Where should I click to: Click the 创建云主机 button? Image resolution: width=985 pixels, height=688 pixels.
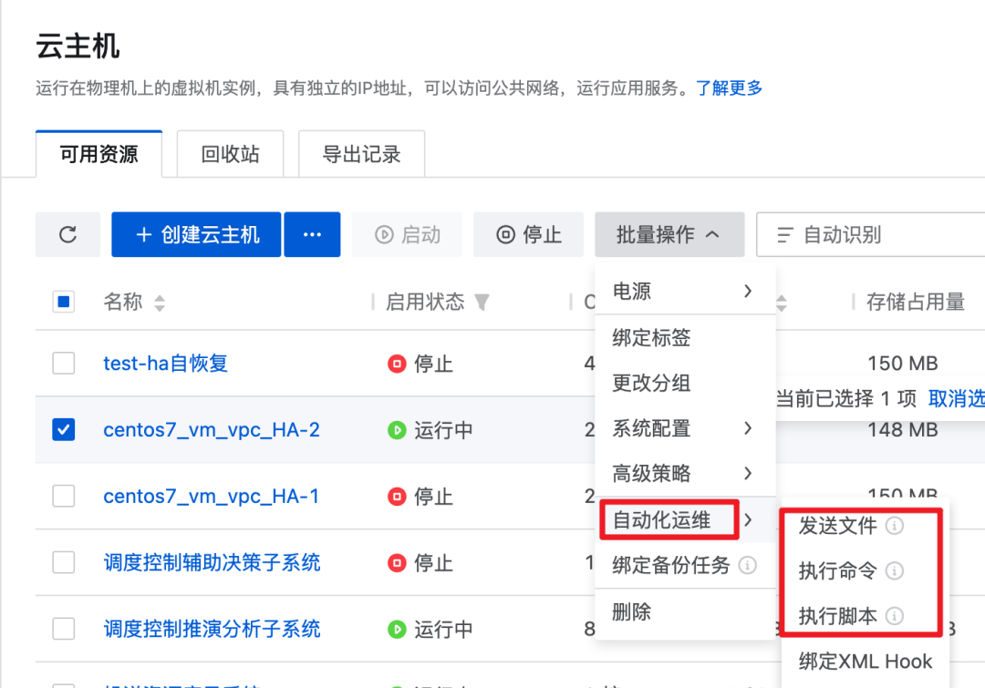tap(196, 235)
